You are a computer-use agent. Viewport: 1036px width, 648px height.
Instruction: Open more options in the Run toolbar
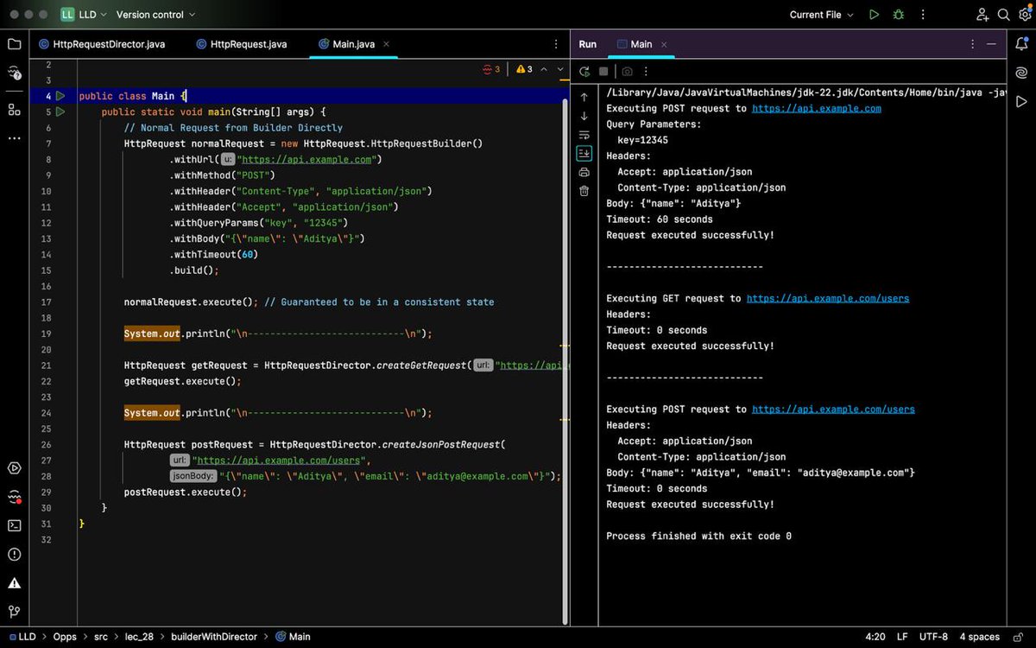click(646, 72)
